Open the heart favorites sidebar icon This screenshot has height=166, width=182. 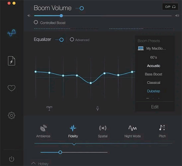pyautogui.click(x=11, y=88)
